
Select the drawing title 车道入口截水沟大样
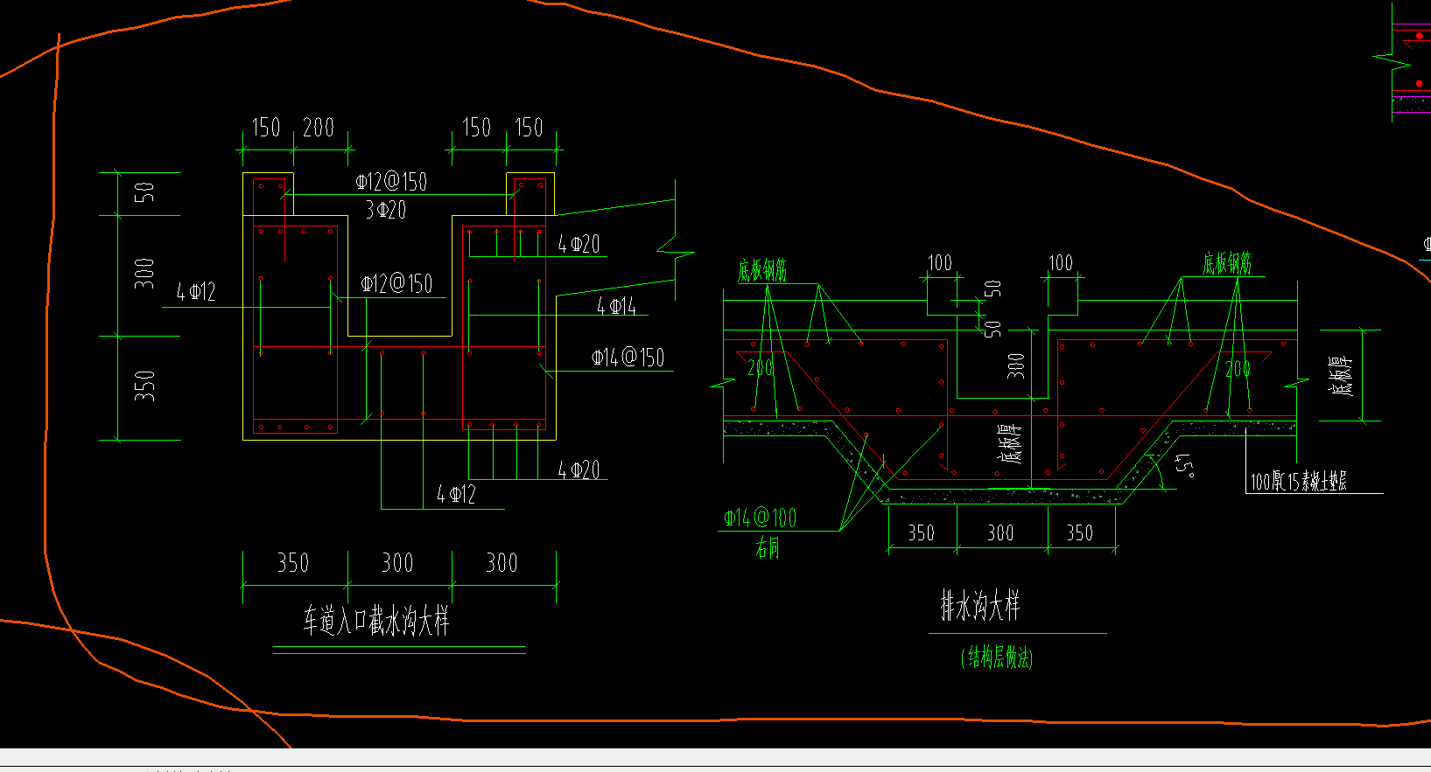pyautogui.click(x=376, y=622)
